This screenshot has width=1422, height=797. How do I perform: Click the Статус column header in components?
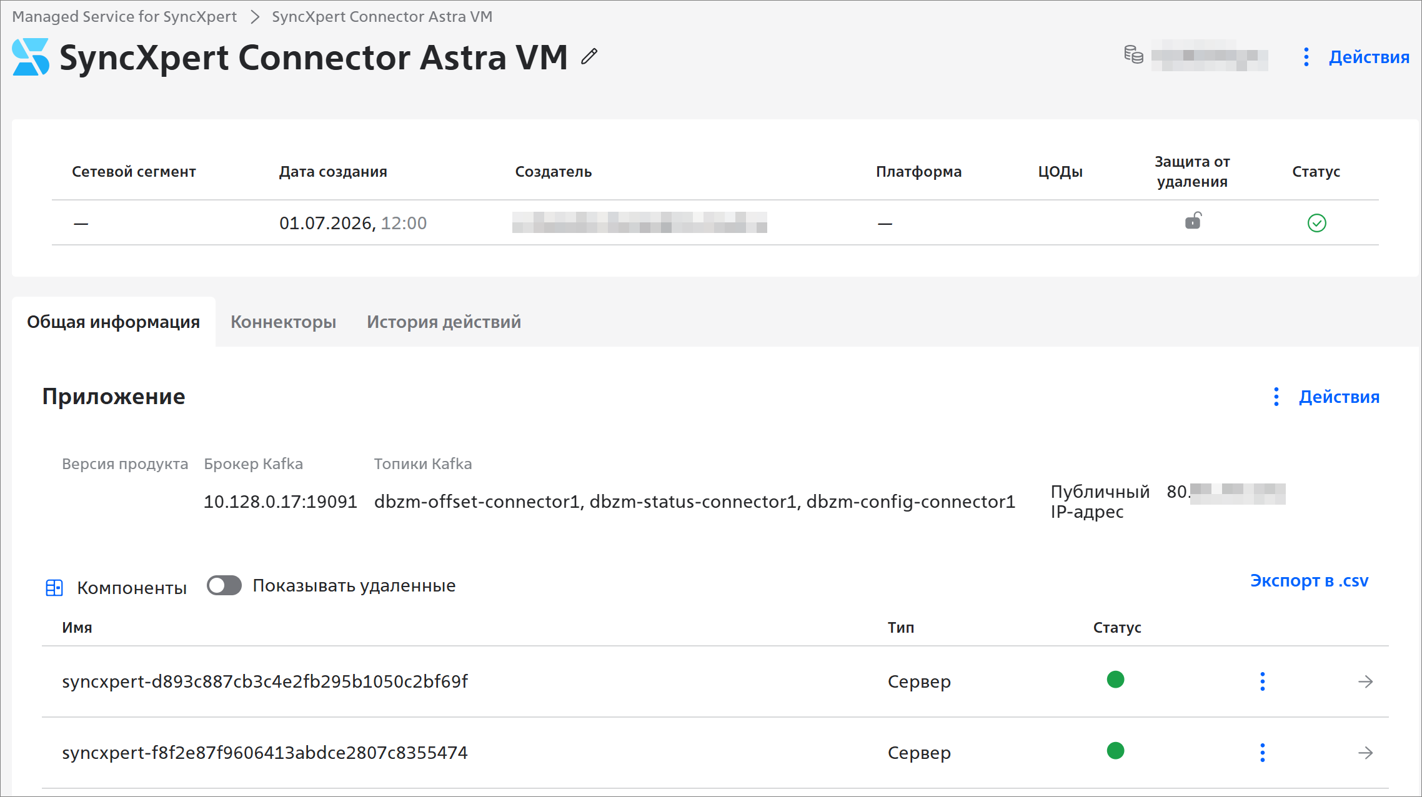coord(1117,628)
